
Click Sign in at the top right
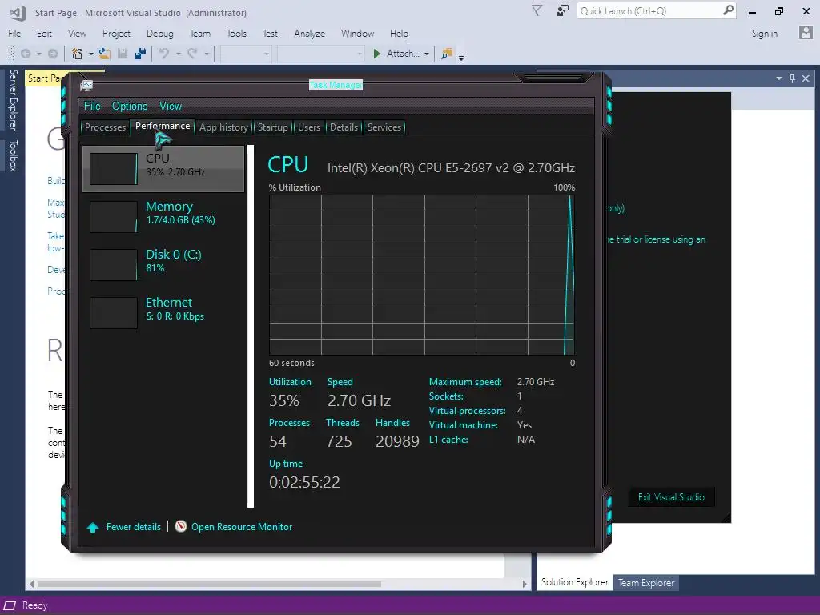coord(765,34)
